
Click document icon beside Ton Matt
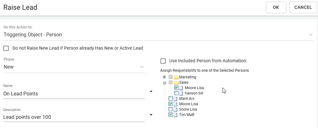(176, 115)
